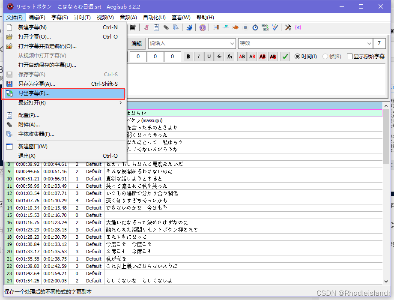Select the 帧(R) radio button
This screenshot has width=394, height=300.
point(331,57)
